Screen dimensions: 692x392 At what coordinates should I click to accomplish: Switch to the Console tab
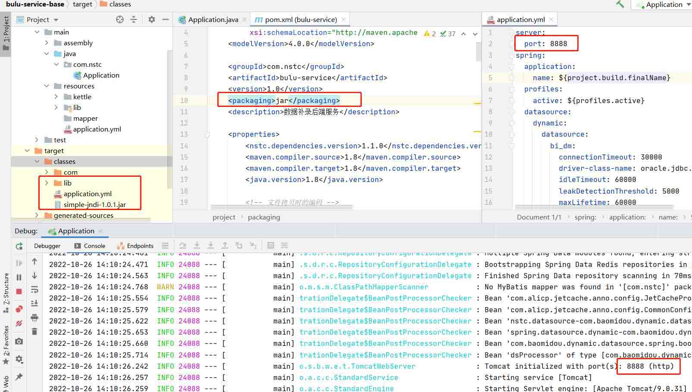click(90, 246)
